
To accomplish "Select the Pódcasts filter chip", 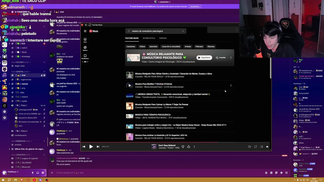I will click(x=199, y=47).
